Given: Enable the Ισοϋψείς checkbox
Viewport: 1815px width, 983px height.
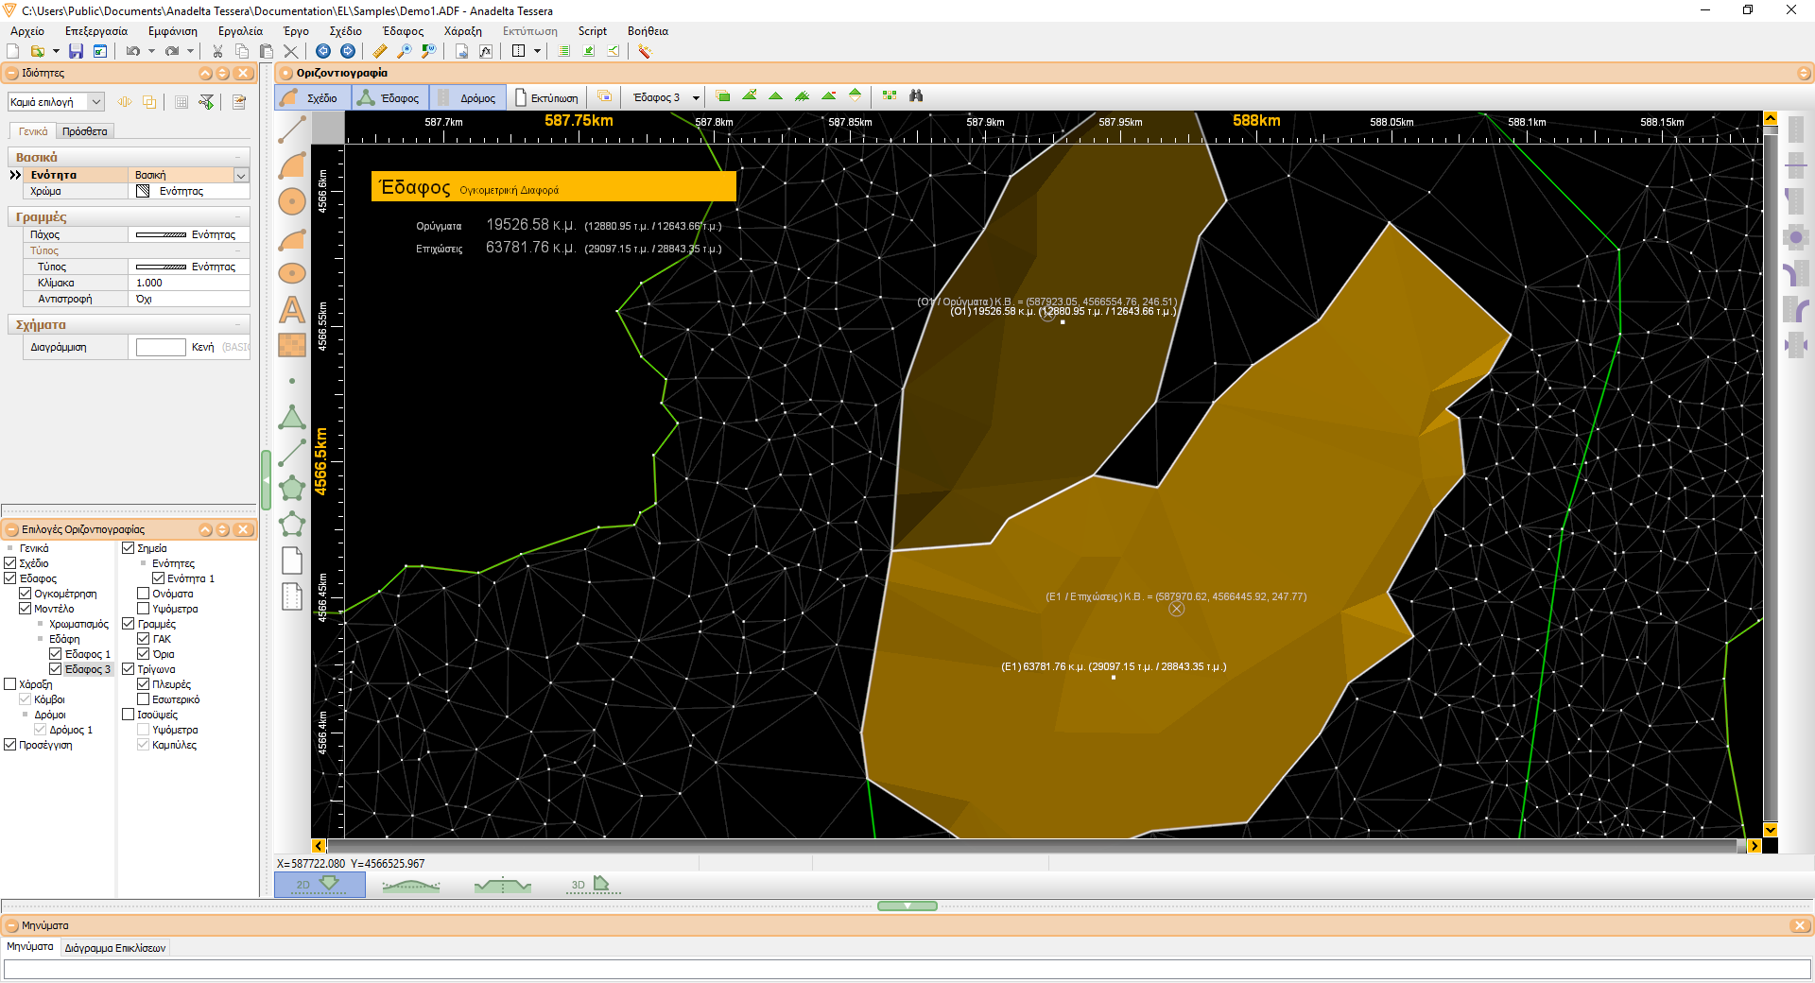Looking at the screenshot, I should [x=129, y=715].
